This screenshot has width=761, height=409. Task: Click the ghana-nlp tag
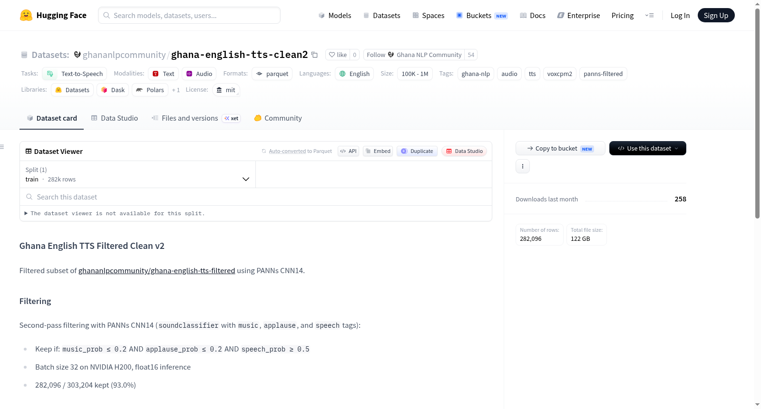[x=476, y=74]
